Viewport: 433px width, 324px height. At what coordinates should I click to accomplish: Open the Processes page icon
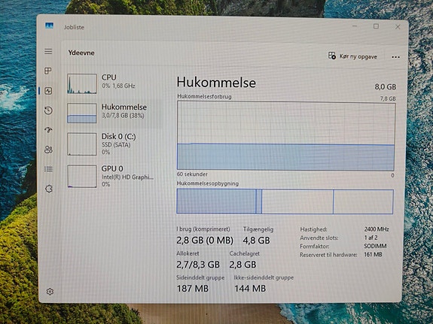(48, 71)
